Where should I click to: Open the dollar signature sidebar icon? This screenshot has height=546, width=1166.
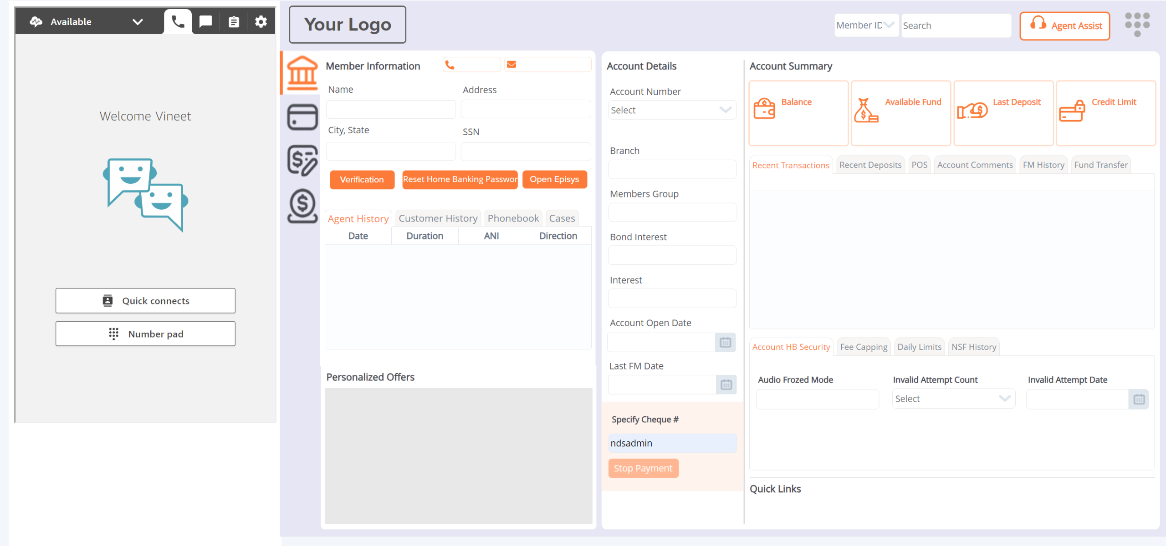coord(302,160)
